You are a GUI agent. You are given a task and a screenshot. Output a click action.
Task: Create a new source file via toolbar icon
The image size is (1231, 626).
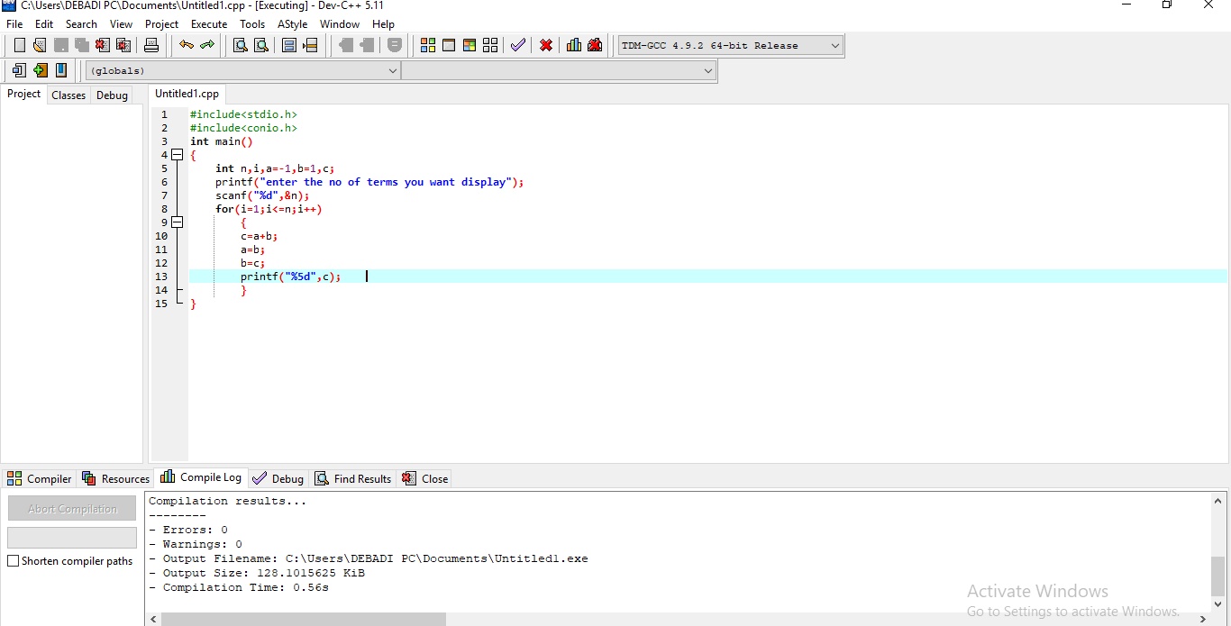pos(20,45)
